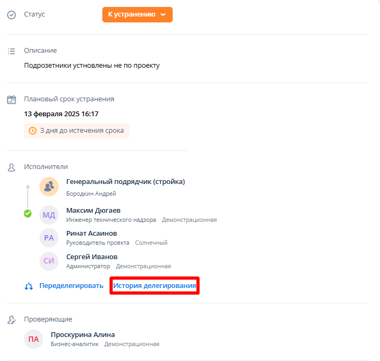Screen dimensions: 380x361
Task: Click the green checkmark delegation indicator
Action: (28, 214)
